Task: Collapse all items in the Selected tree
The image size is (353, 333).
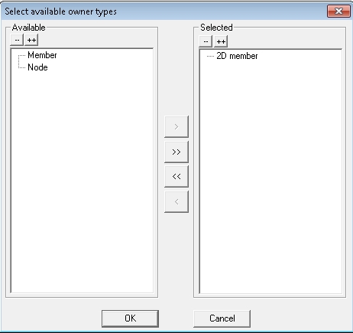Action: (x=206, y=41)
